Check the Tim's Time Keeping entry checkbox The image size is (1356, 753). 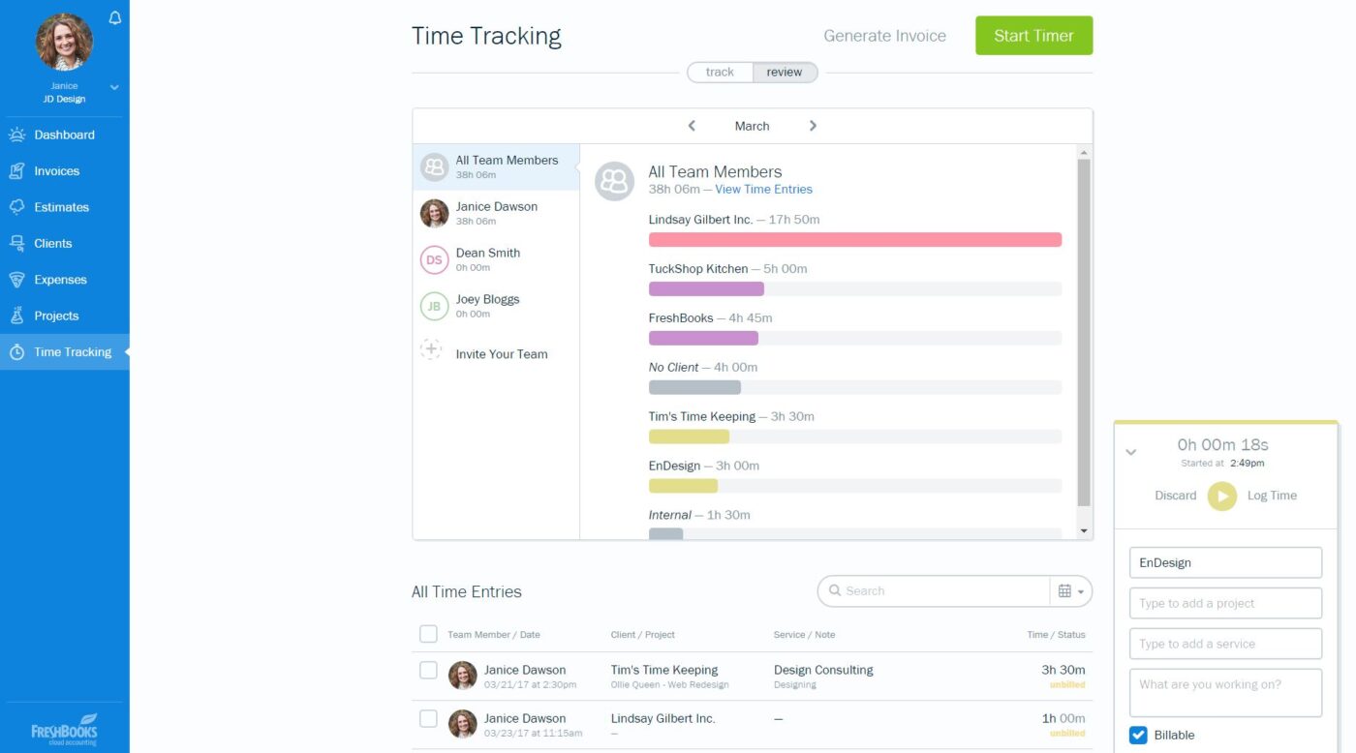pyautogui.click(x=428, y=670)
